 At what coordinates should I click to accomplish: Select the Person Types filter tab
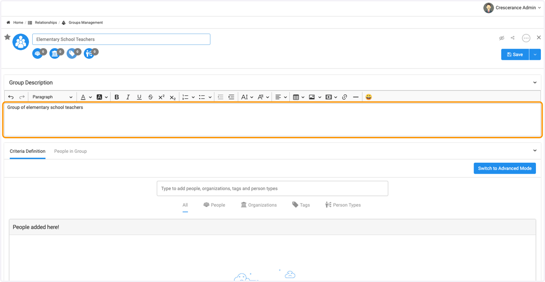coord(343,205)
